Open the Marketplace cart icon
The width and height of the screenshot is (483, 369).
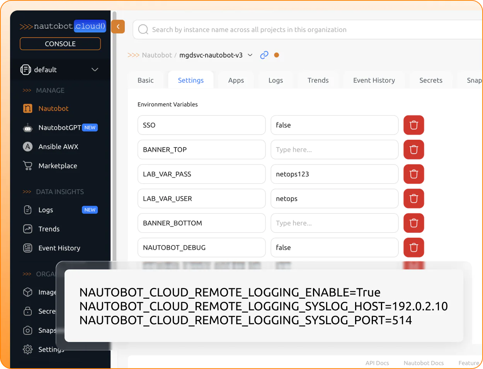tap(28, 166)
